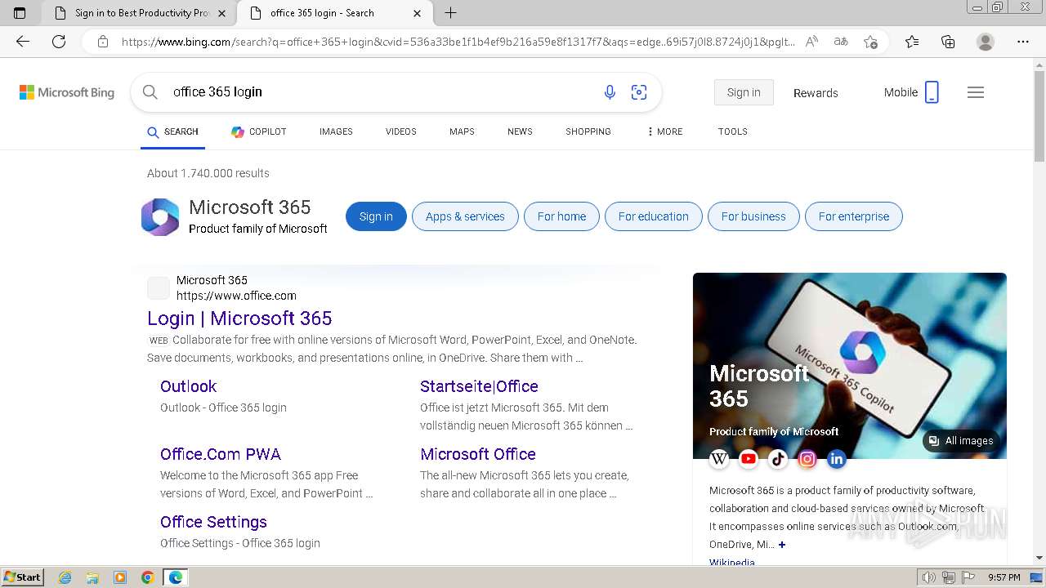Screen dimensions: 1046x588
Task: Open the LinkedIn profile icon
Action: [x=837, y=459]
